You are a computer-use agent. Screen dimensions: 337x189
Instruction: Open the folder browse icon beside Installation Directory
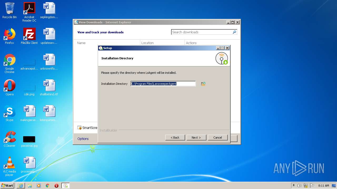pyautogui.click(x=203, y=84)
